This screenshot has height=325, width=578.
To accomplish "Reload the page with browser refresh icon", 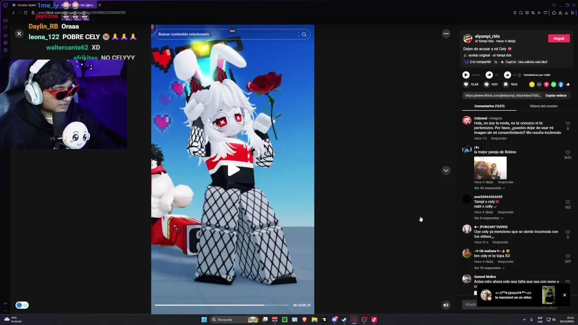I will coord(25,13).
